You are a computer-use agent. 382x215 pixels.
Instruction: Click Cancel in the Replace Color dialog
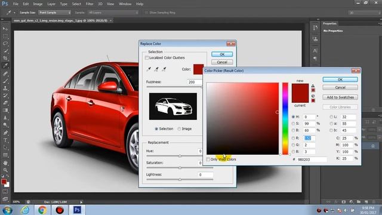coord(222,62)
